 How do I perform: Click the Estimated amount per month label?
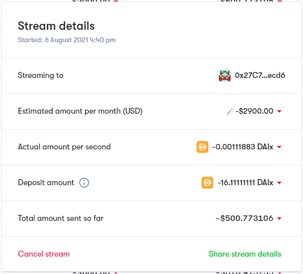[80, 111]
